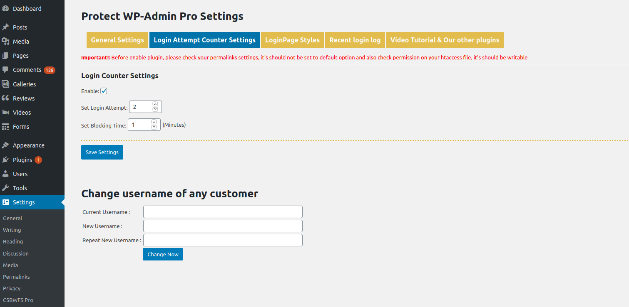Increase the Set Login Attempt value
Viewport: 629px width, 307px height.
point(155,104)
